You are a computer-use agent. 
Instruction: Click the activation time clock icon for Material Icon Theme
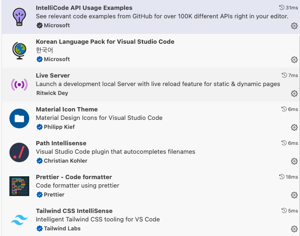pos(284,109)
